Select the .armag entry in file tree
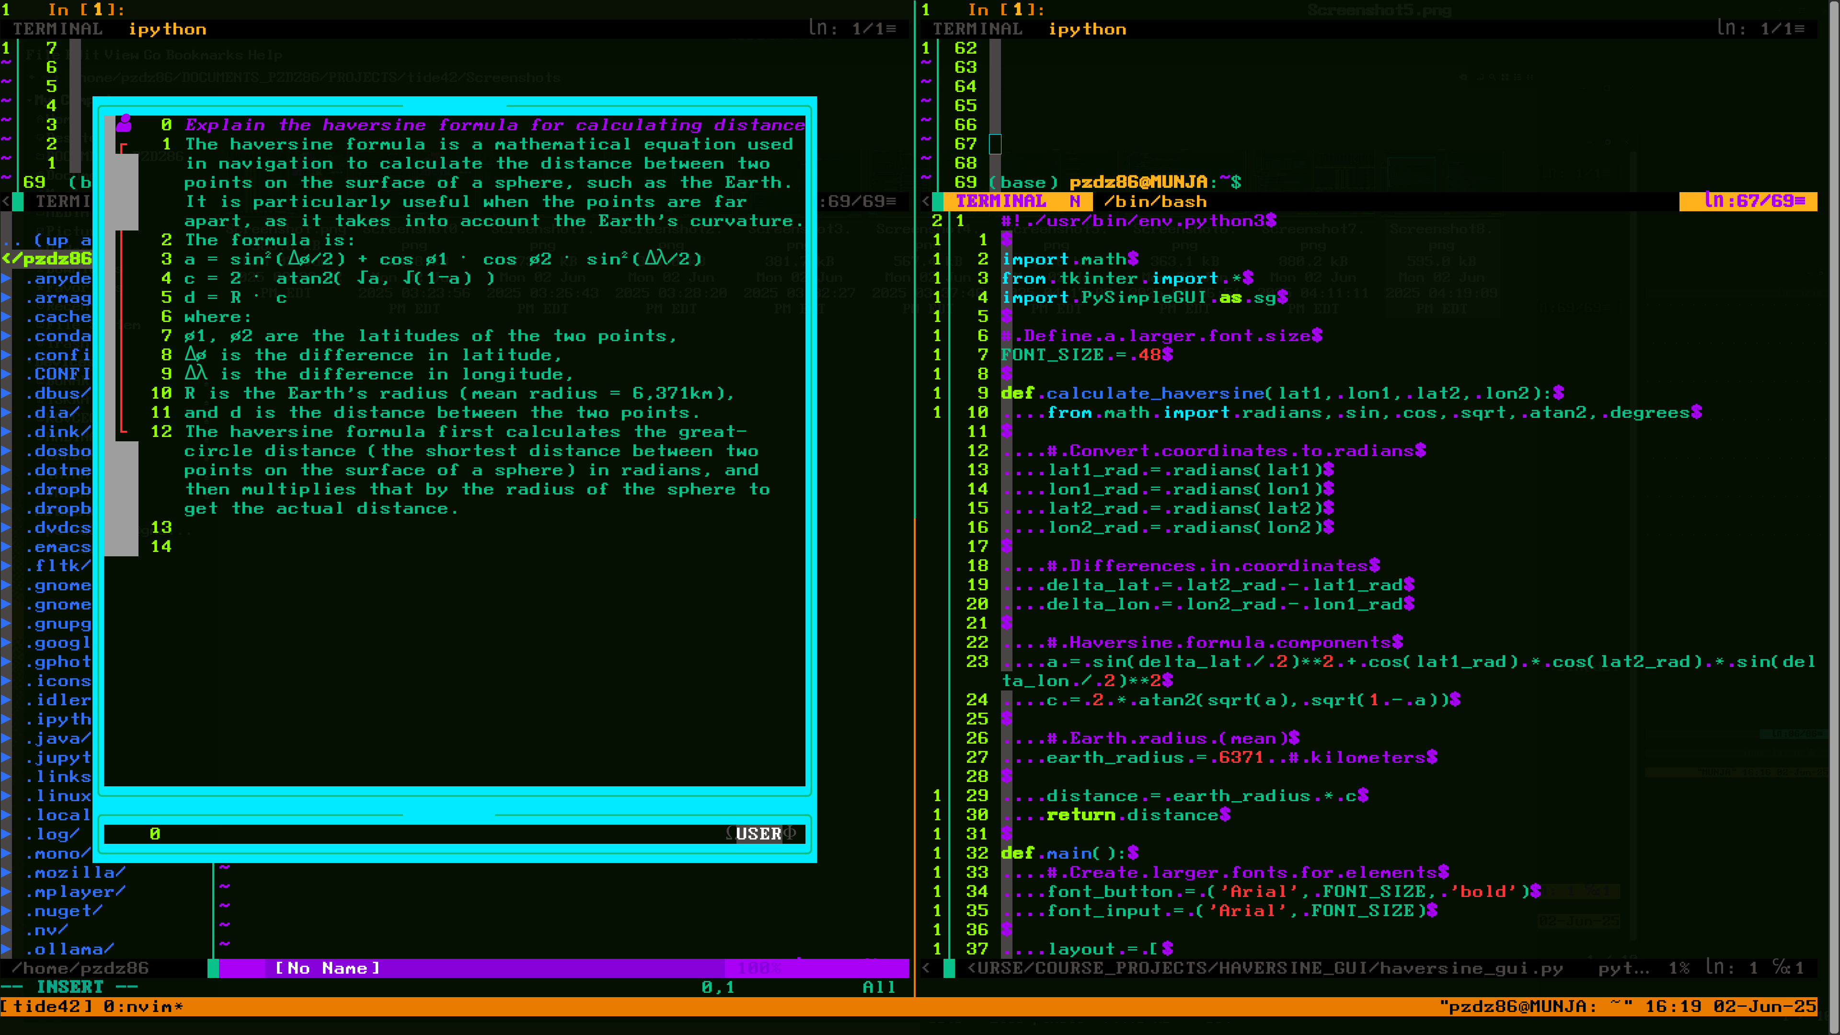The width and height of the screenshot is (1840, 1035). 58,297
